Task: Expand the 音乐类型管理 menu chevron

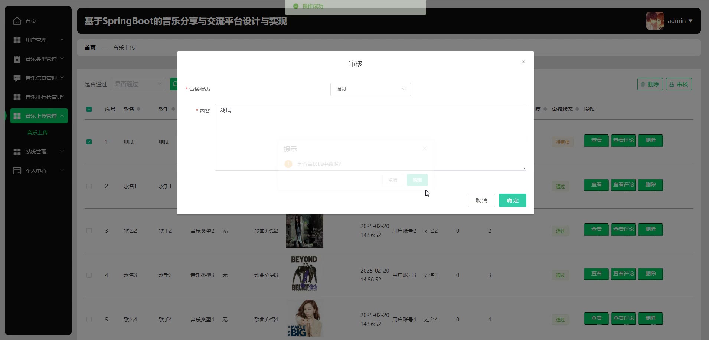Action: [x=62, y=59]
